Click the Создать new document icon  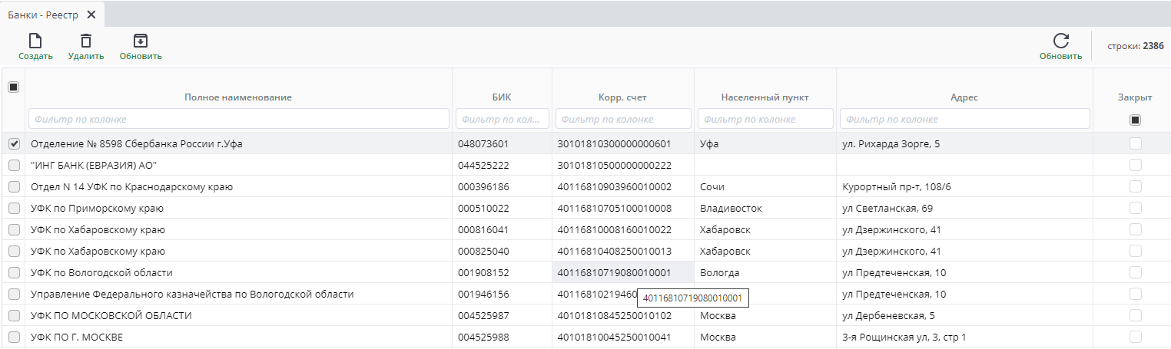point(35,41)
